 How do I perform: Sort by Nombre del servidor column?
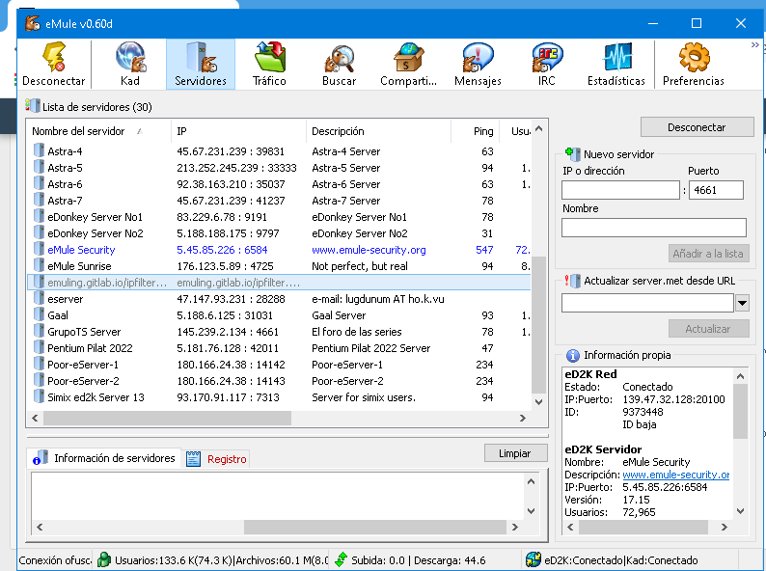click(98, 131)
